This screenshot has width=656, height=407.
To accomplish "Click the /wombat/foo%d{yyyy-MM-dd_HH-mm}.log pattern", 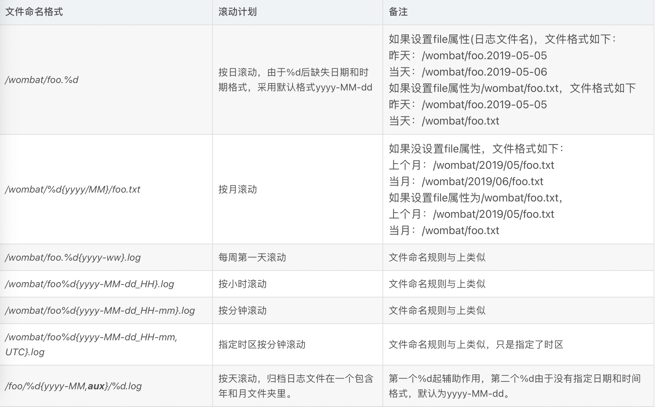I will 100,310.
